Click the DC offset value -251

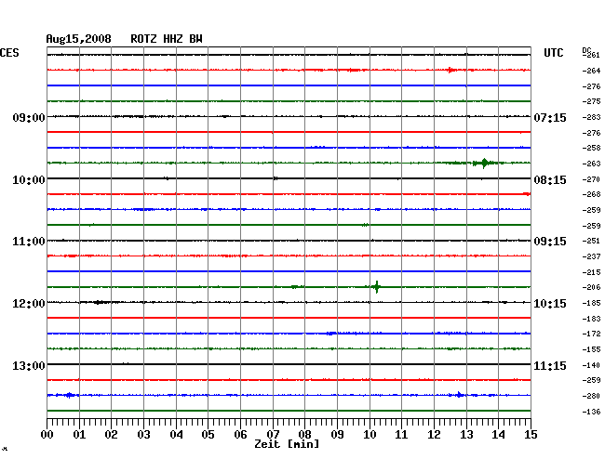point(591,241)
